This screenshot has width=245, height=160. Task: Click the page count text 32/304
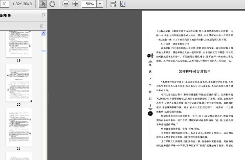[22, 4]
